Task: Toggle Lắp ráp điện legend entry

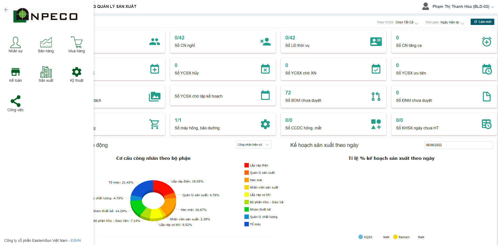Action: pyautogui.click(x=259, y=165)
